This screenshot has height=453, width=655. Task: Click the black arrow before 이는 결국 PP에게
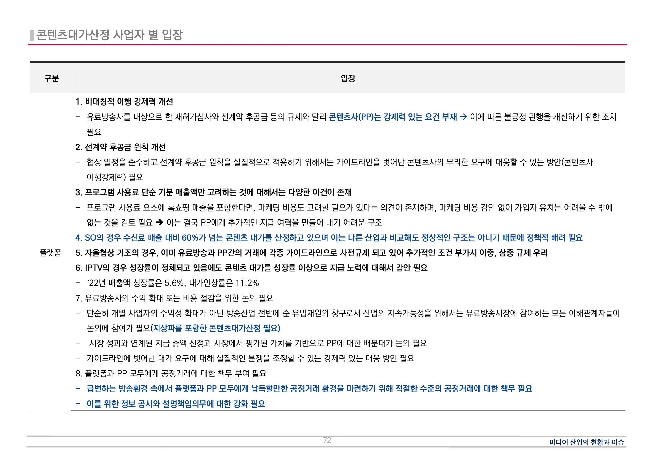pyautogui.click(x=159, y=223)
